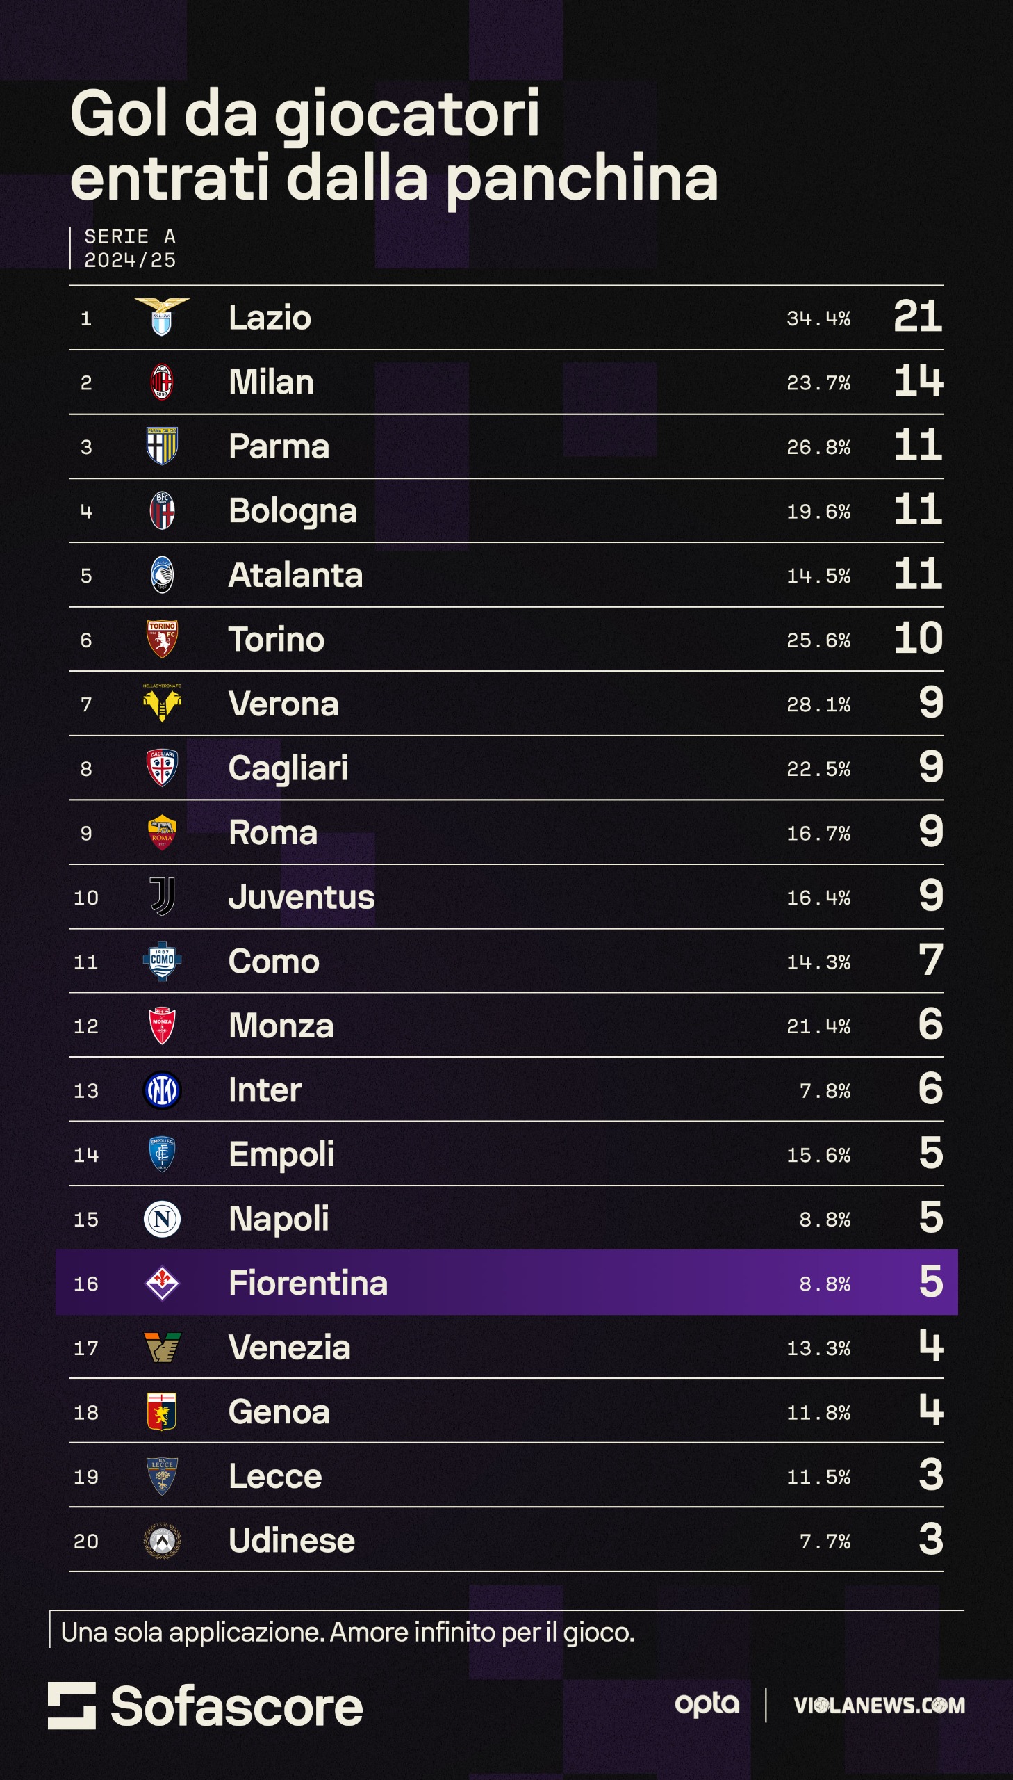Screen dimensions: 1013x1780
Task: Click Lazio's 34.4% percentage value
Action: (x=819, y=319)
